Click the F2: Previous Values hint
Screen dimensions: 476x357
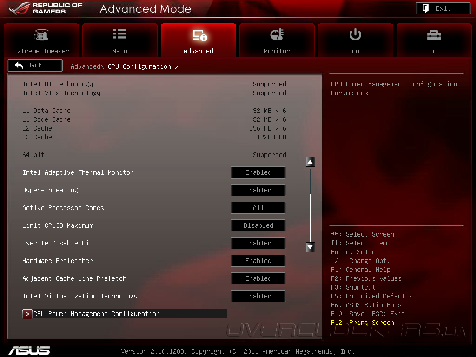[366, 278]
